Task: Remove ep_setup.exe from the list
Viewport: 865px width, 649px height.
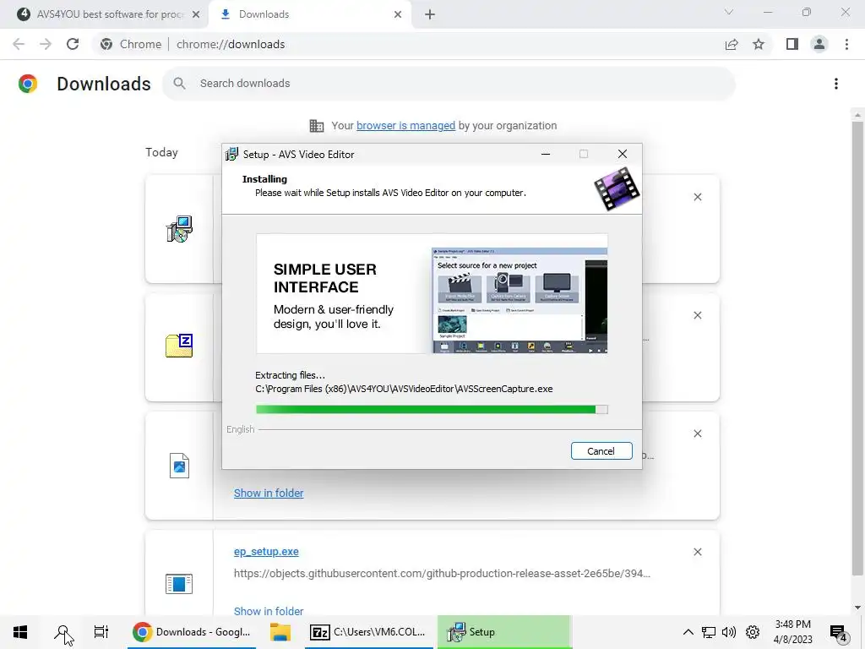Action: coord(697,552)
